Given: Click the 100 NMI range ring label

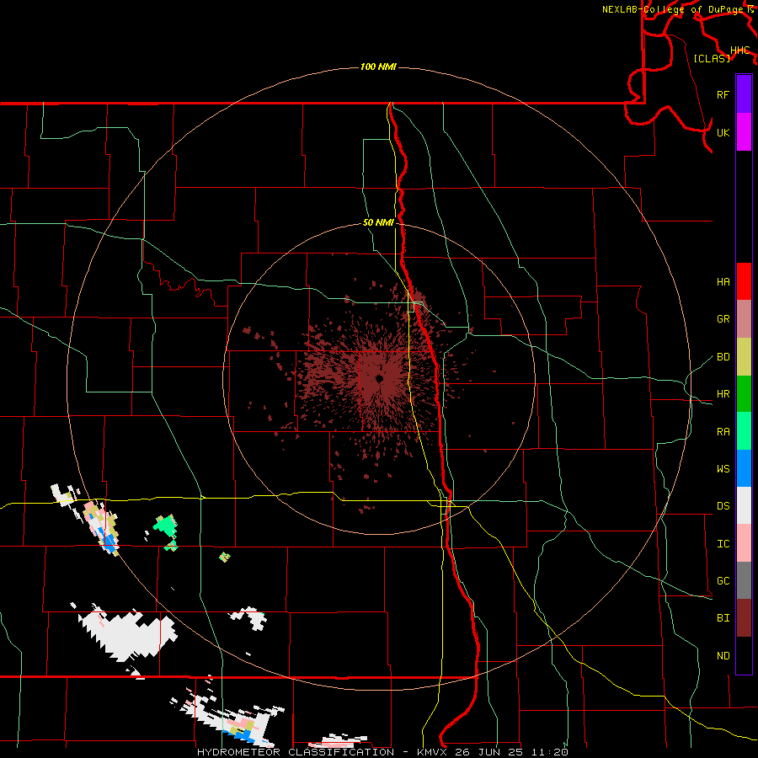Looking at the screenshot, I should (378, 67).
